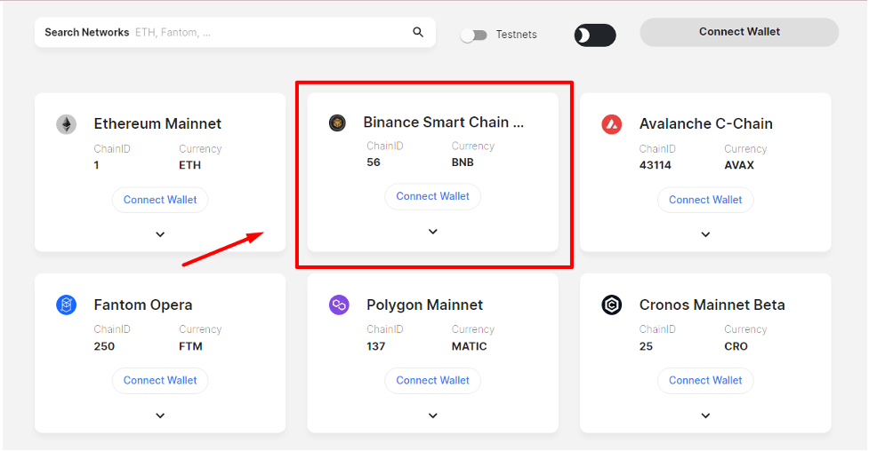Select ChainID value 250
The image size is (869, 451).
coord(104,346)
